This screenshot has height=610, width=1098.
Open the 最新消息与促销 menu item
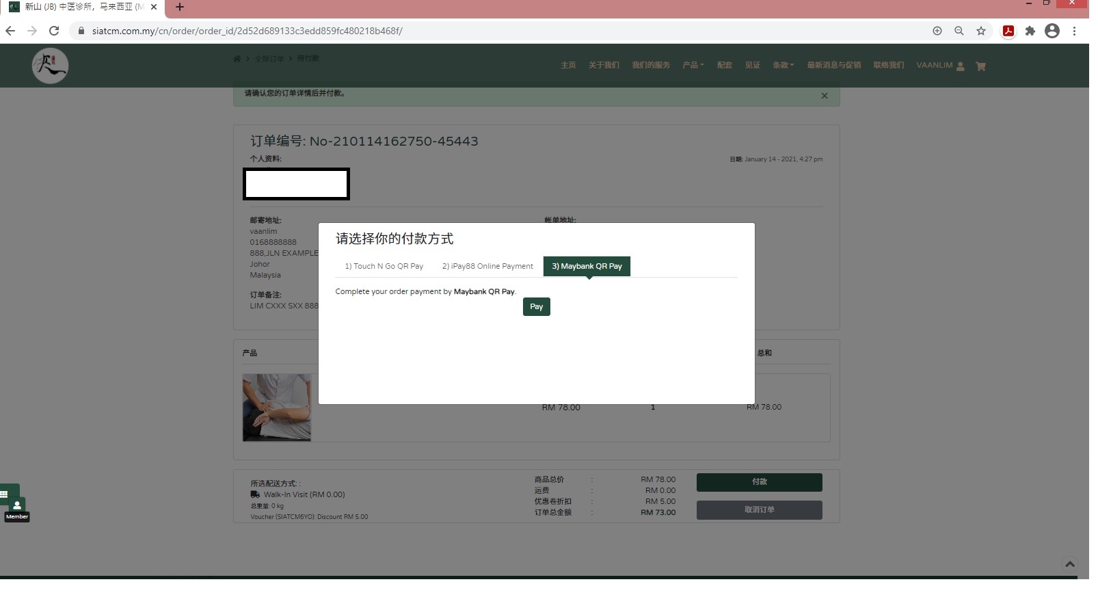click(834, 65)
